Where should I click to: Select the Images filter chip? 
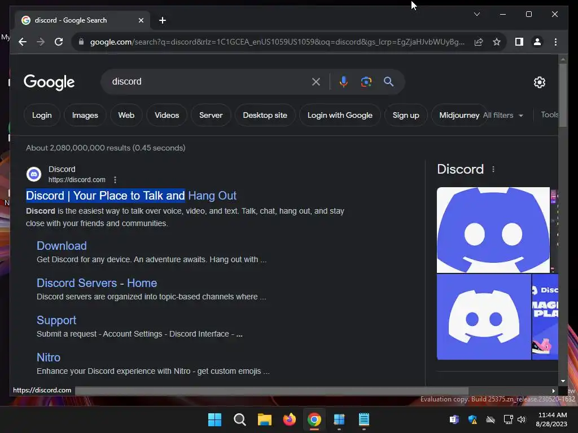tap(85, 115)
